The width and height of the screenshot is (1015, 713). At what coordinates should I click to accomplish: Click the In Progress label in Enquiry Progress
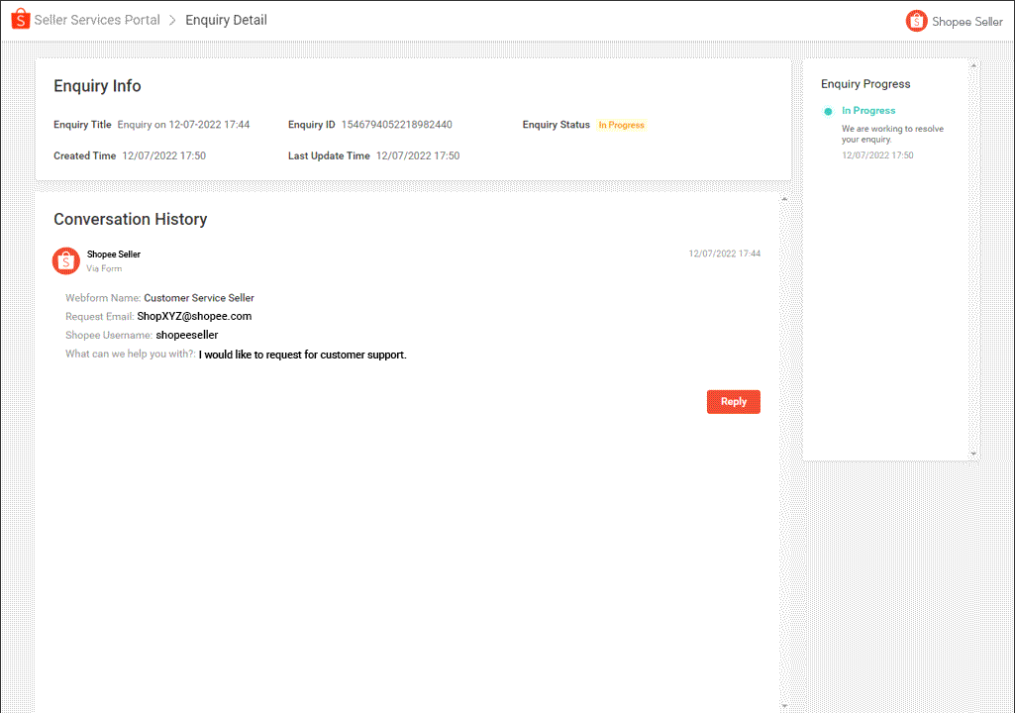tap(868, 111)
